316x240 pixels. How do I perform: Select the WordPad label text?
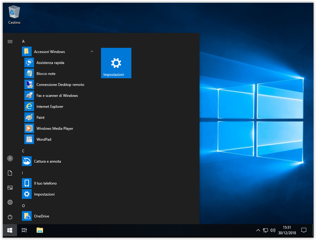pos(44,139)
